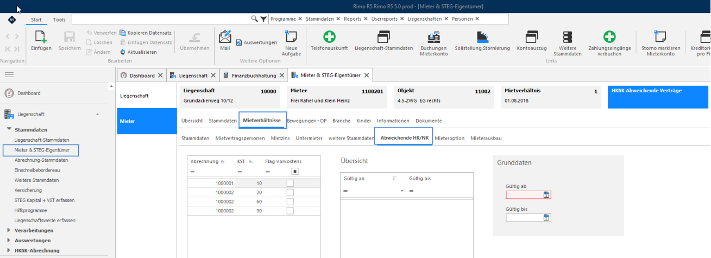The height and width of the screenshot is (258, 711).
Task: Open Versicherung in the sidebar
Action: coord(28,190)
